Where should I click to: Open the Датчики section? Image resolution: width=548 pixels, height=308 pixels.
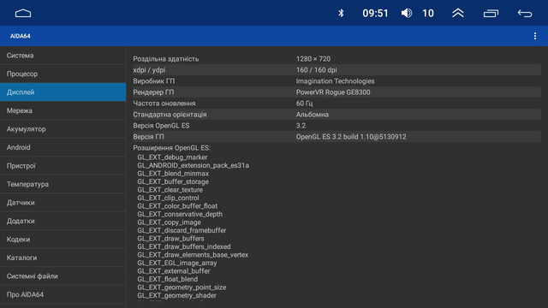(63, 203)
